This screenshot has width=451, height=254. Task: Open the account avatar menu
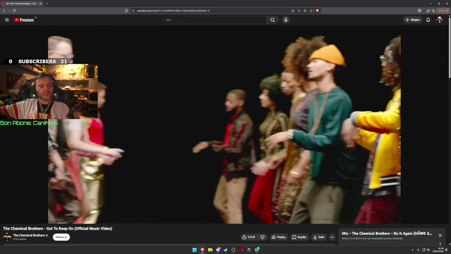439,20
